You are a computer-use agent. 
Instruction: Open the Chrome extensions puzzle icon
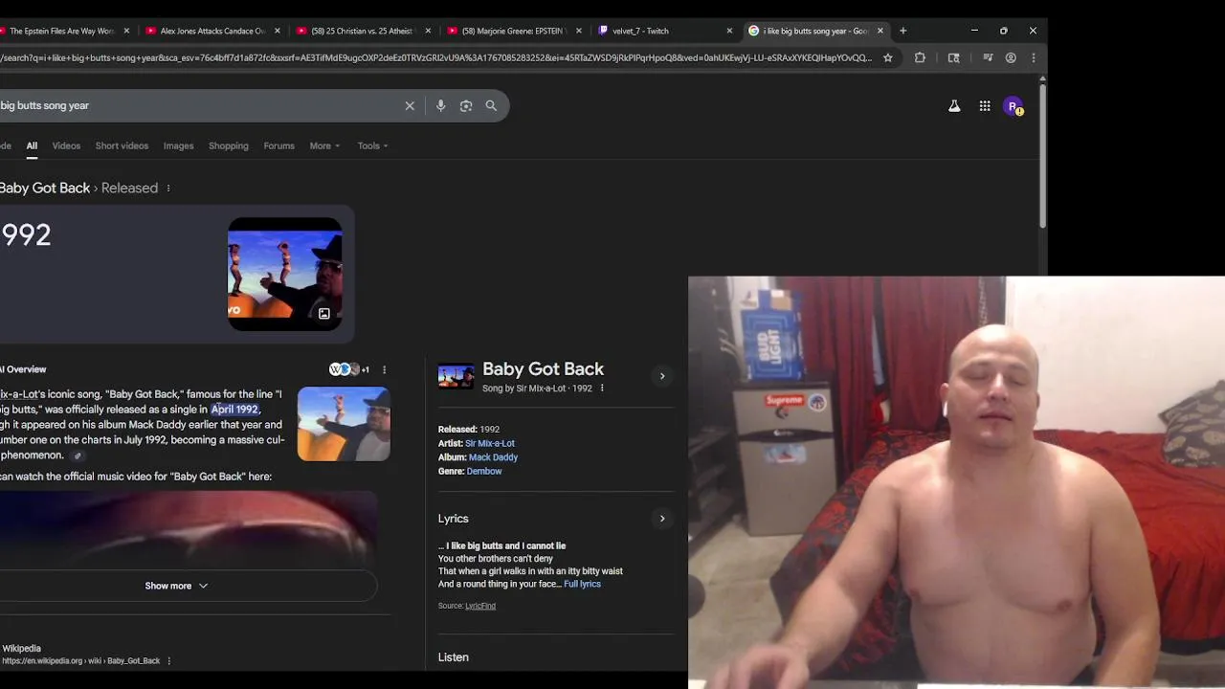(x=920, y=57)
